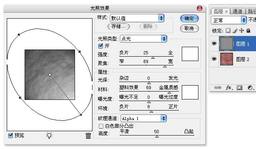This screenshot has width=256, height=149.
Task: Toggle the 开 light-on checkbox
Action: pyautogui.click(x=100, y=46)
